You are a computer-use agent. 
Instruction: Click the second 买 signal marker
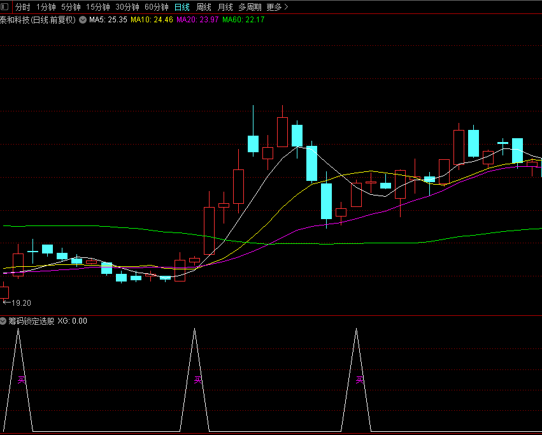tap(197, 380)
